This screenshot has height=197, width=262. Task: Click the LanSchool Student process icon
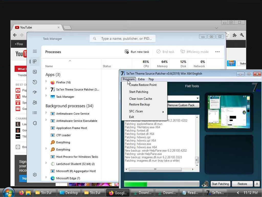pyautogui.click(x=52, y=164)
